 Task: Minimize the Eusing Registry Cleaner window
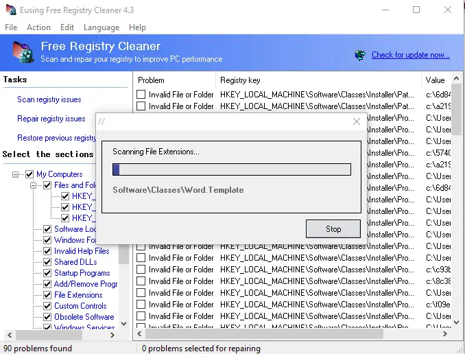(x=385, y=10)
